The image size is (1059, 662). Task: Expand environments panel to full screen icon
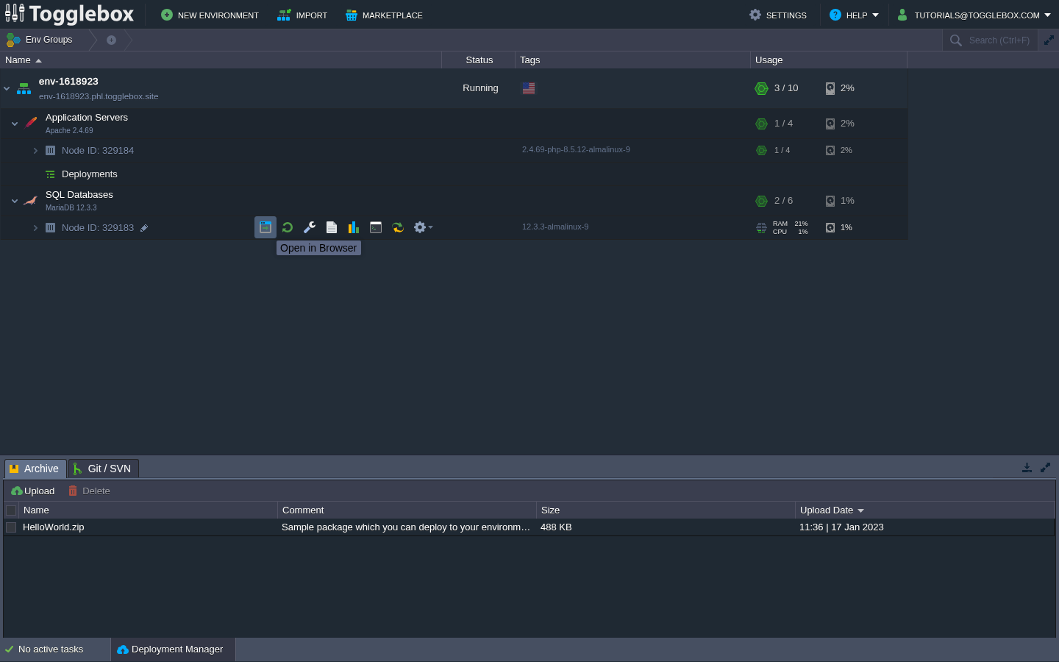[1049, 40]
